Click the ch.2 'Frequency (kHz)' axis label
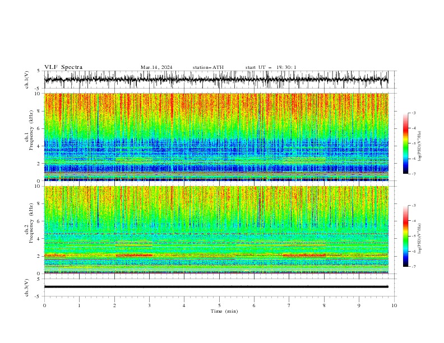Image resolution: width=444 pixels, height=343 pixels. [31, 223]
